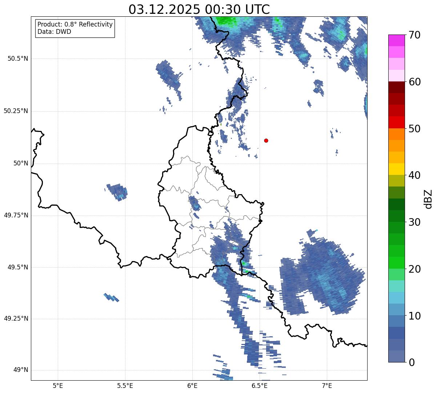This screenshot has width=437, height=393.
Task: Click latitude label 50.5°N
Action: (x=18, y=59)
